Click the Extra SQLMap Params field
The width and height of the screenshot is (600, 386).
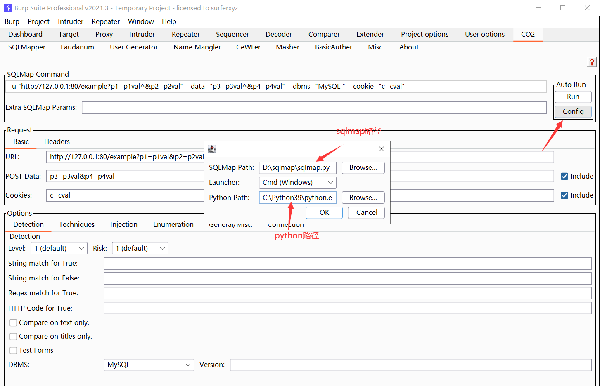314,107
